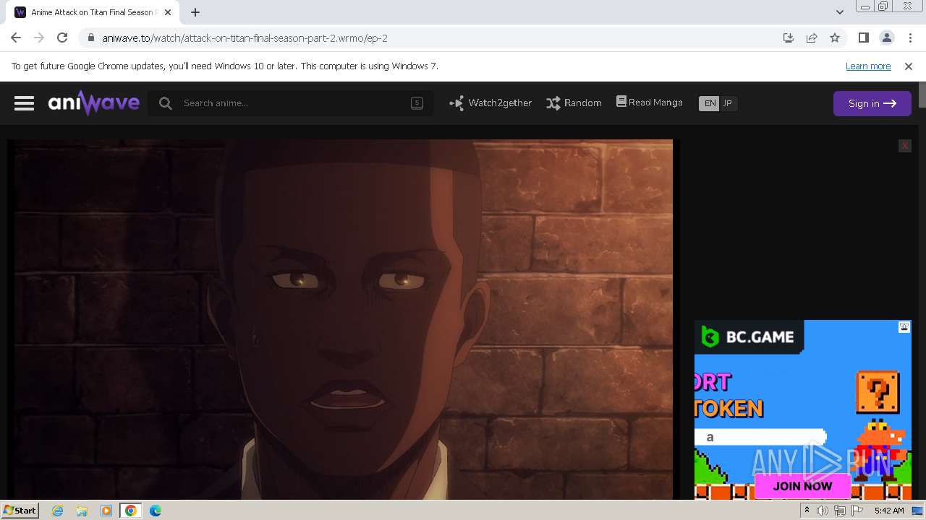This screenshot has height=520, width=926.
Task: Open a new tab
Action: [195, 12]
